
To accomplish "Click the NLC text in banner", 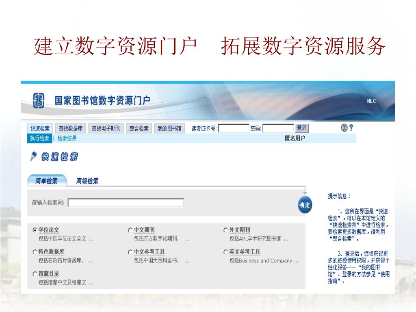I will pos(371,101).
